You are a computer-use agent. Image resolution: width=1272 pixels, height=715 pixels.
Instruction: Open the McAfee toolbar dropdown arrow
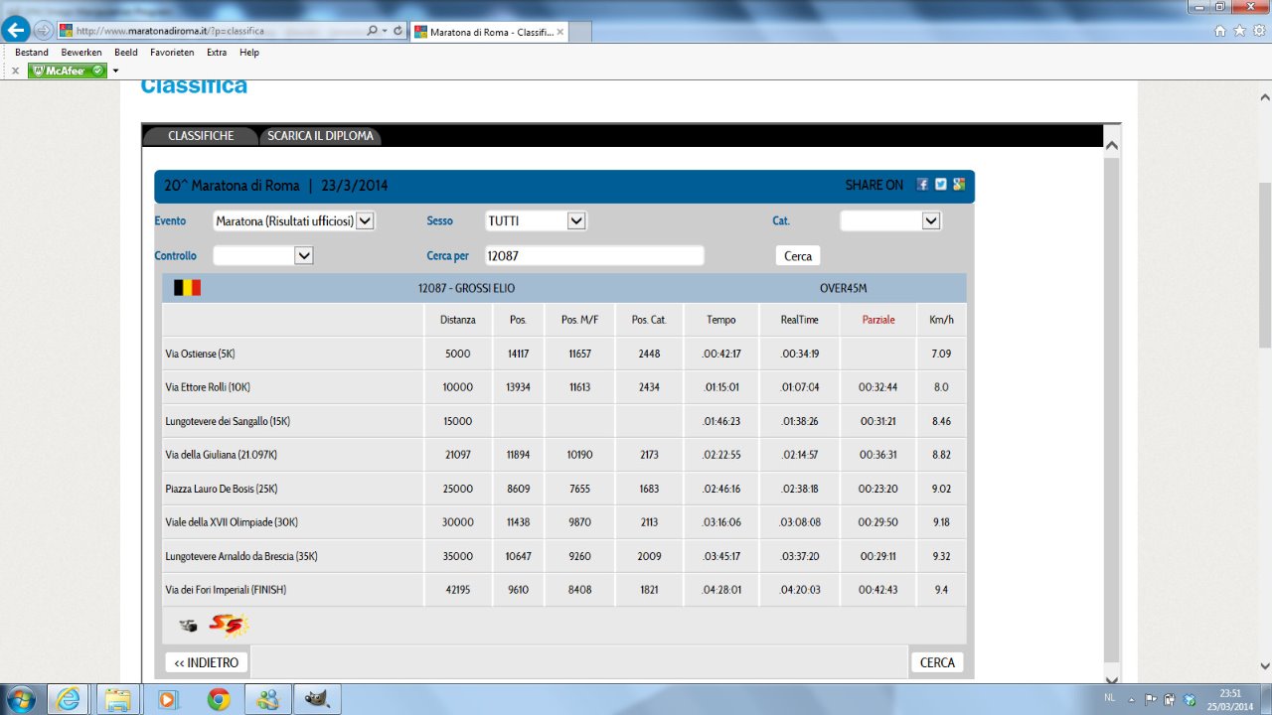(115, 71)
